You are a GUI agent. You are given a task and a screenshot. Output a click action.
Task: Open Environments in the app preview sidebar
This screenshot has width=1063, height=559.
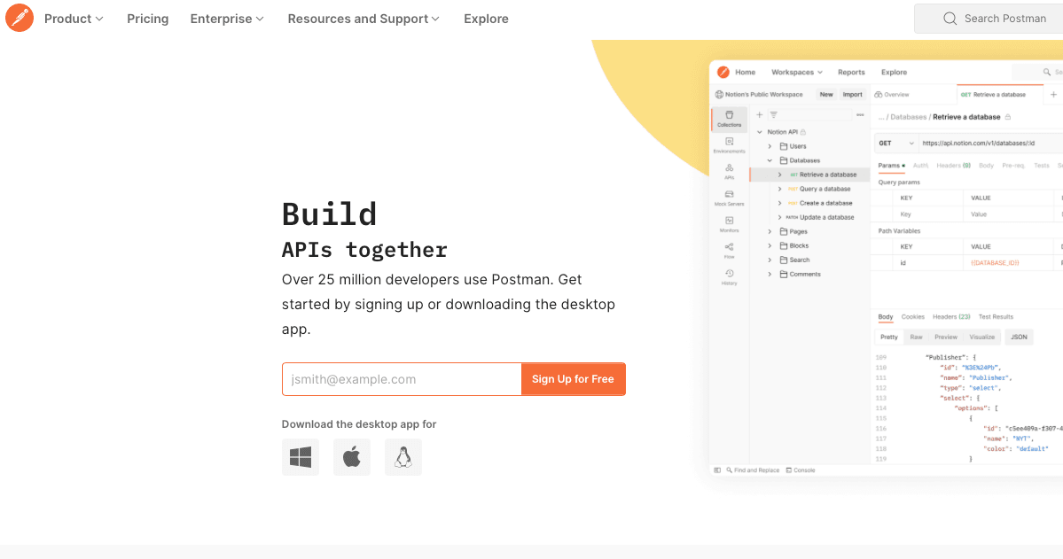(730, 145)
